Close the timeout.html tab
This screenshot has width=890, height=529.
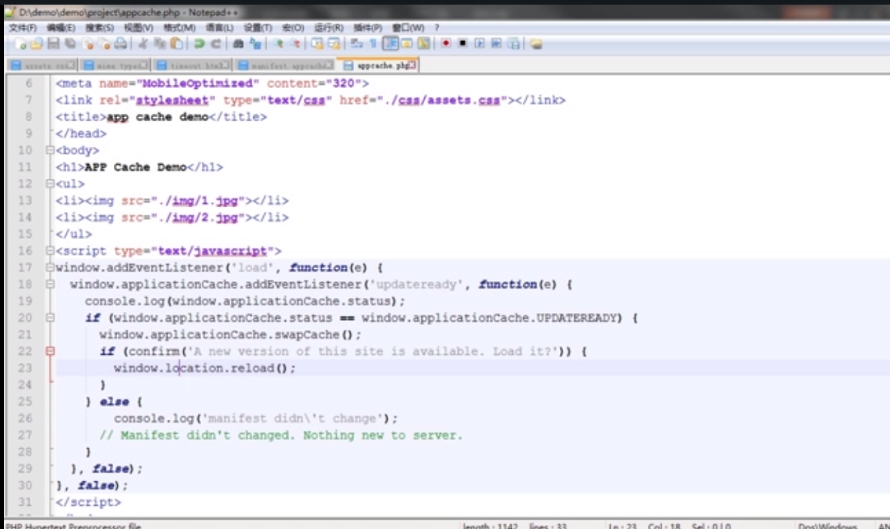click(x=224, y=65)
